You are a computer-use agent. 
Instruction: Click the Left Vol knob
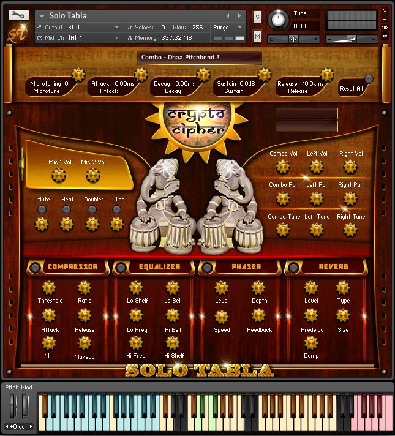click(317, 167)
